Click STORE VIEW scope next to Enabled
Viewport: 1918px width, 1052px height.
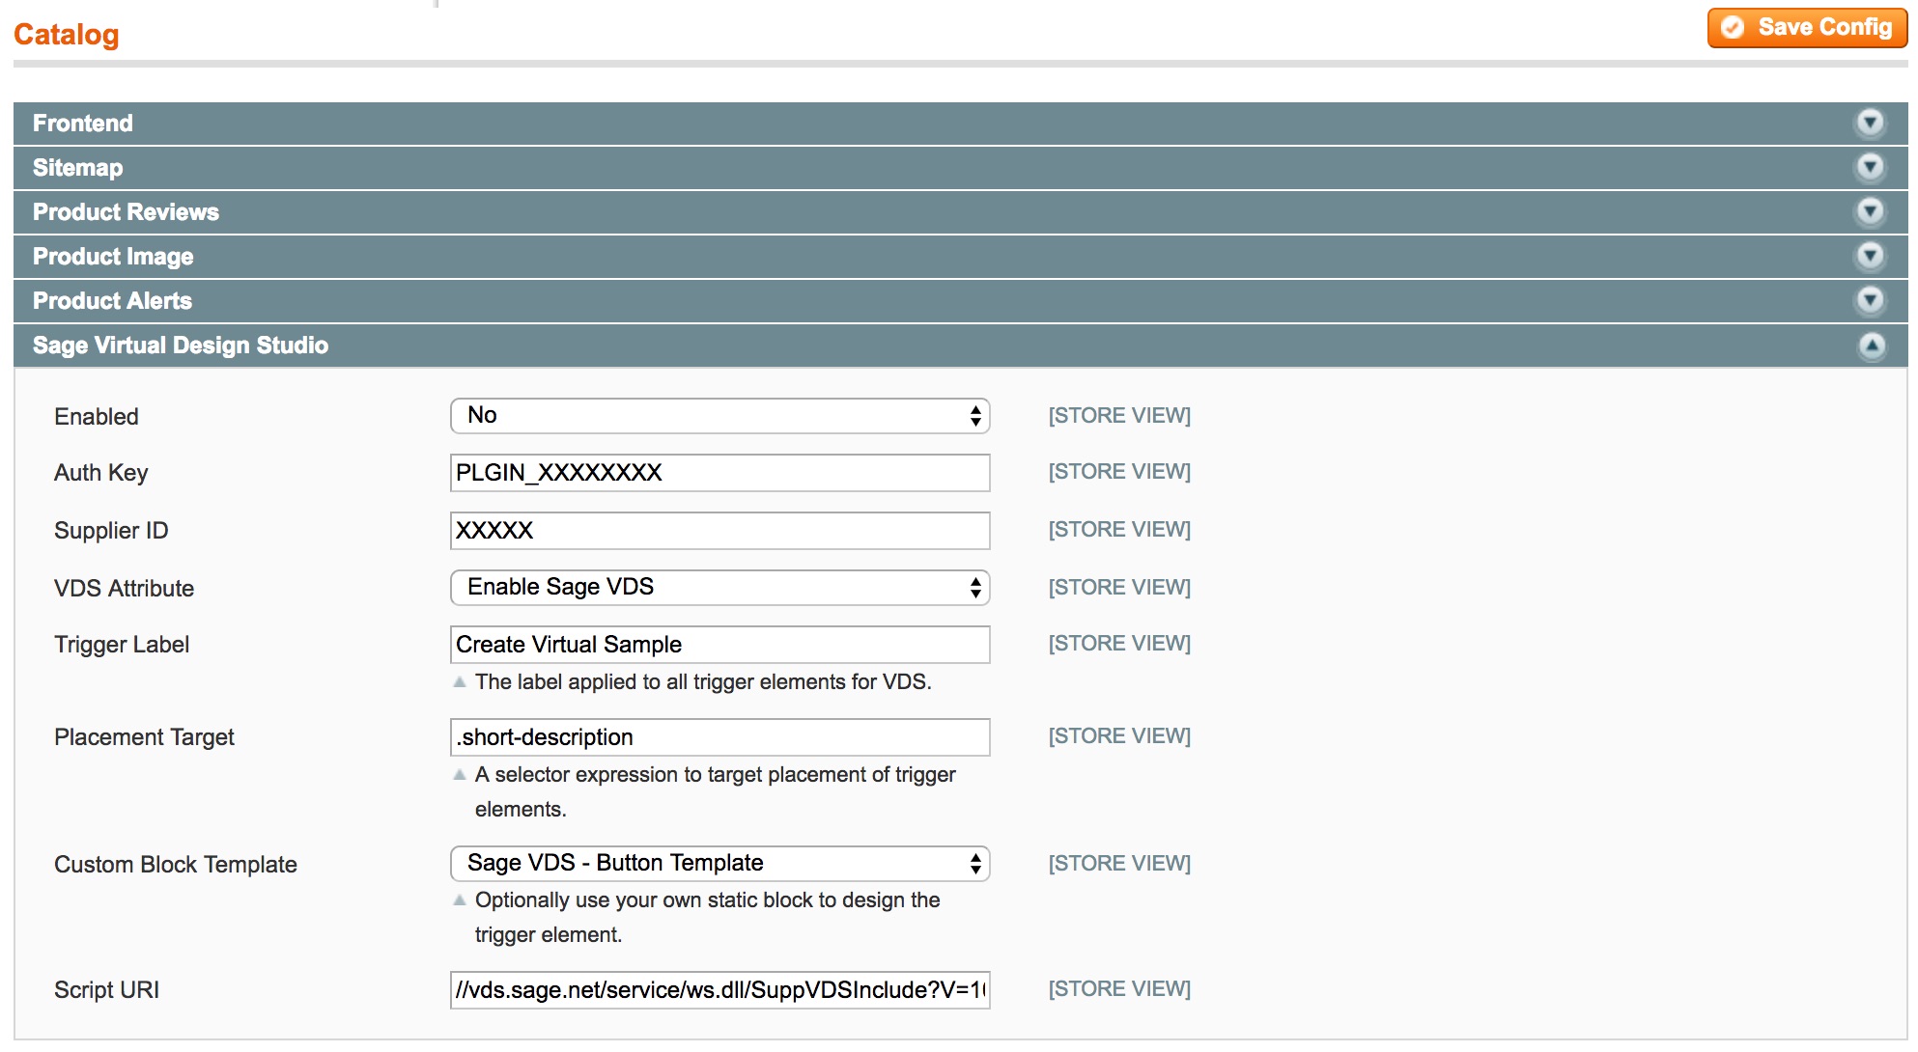tap(1119, 416)
